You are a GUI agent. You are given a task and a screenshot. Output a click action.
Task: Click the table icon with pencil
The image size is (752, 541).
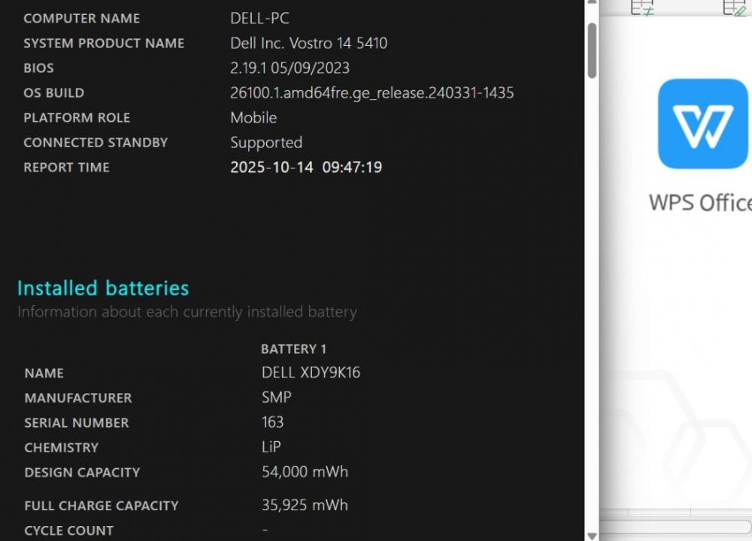coord(734,8)
